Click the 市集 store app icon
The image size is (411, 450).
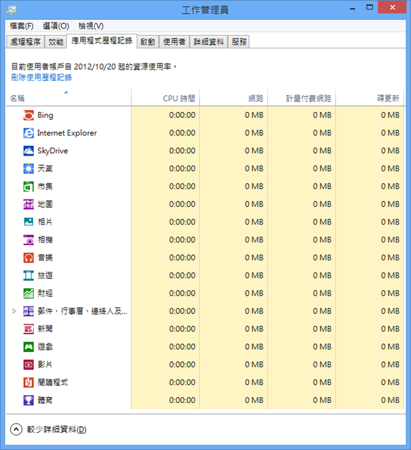point(29,186)
